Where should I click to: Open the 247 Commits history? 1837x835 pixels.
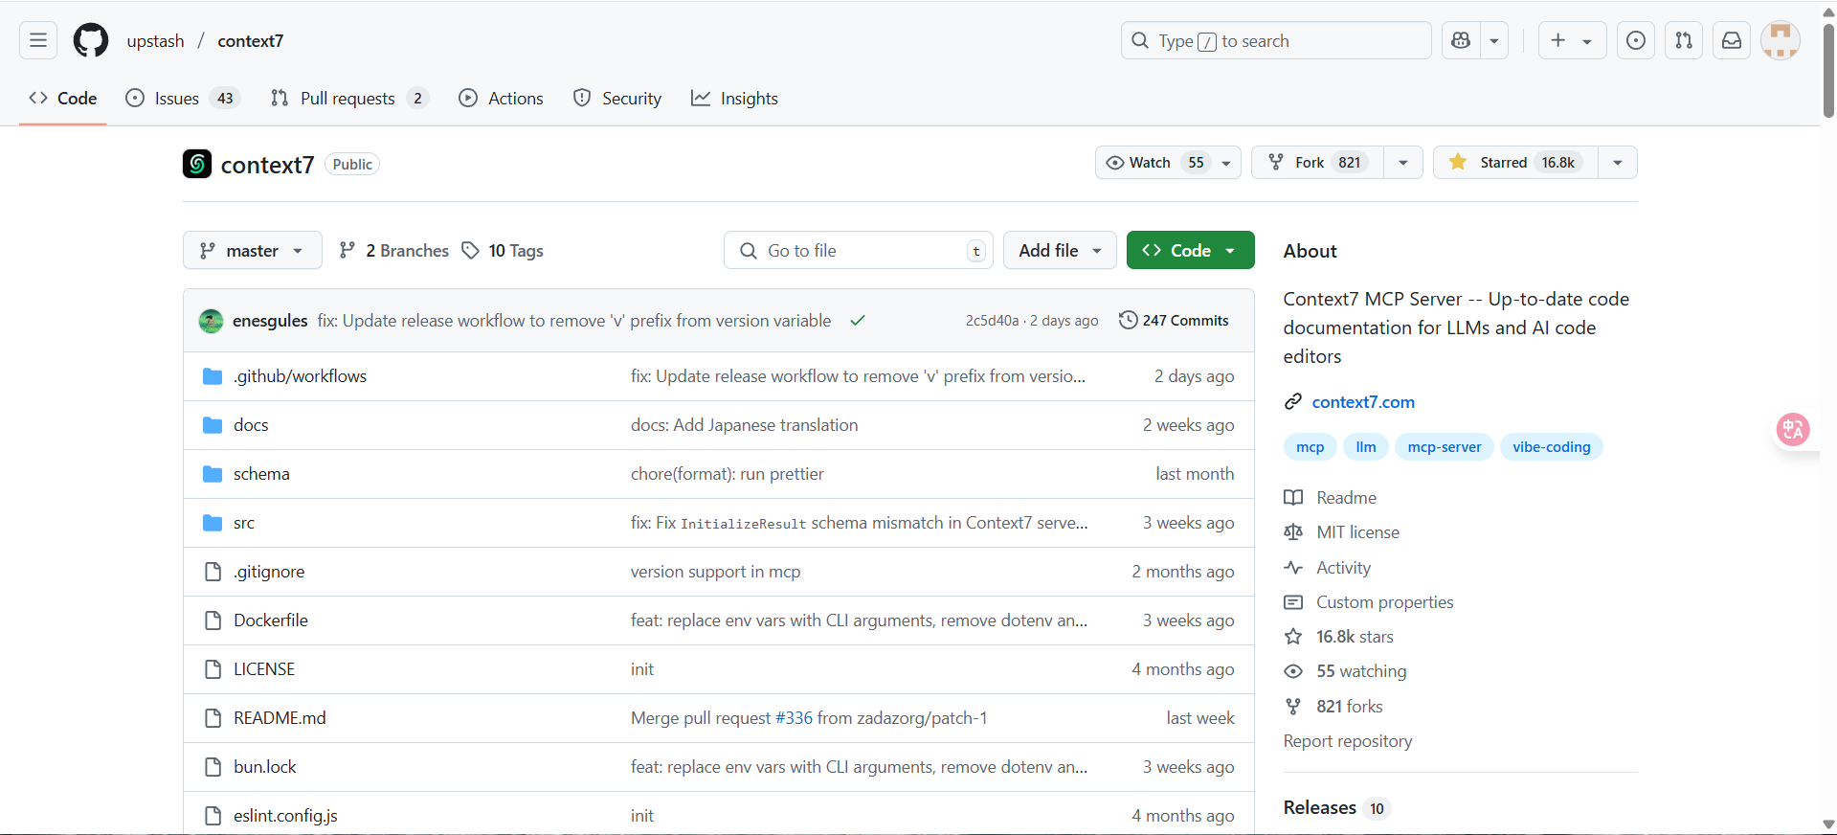(1175, 321)
